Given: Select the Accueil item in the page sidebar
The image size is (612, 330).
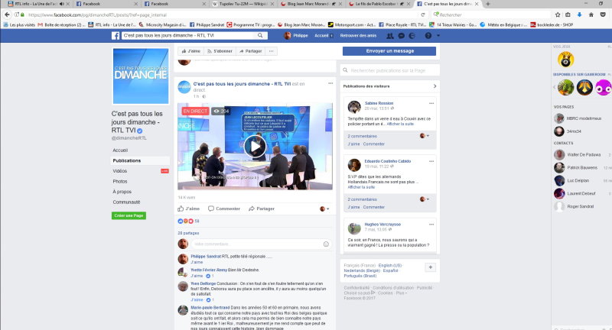Looking at the screenshot, I should coord(120,150).
